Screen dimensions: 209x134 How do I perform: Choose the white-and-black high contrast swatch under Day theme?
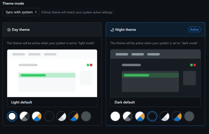pyautogui.click(x=24, y=116)
